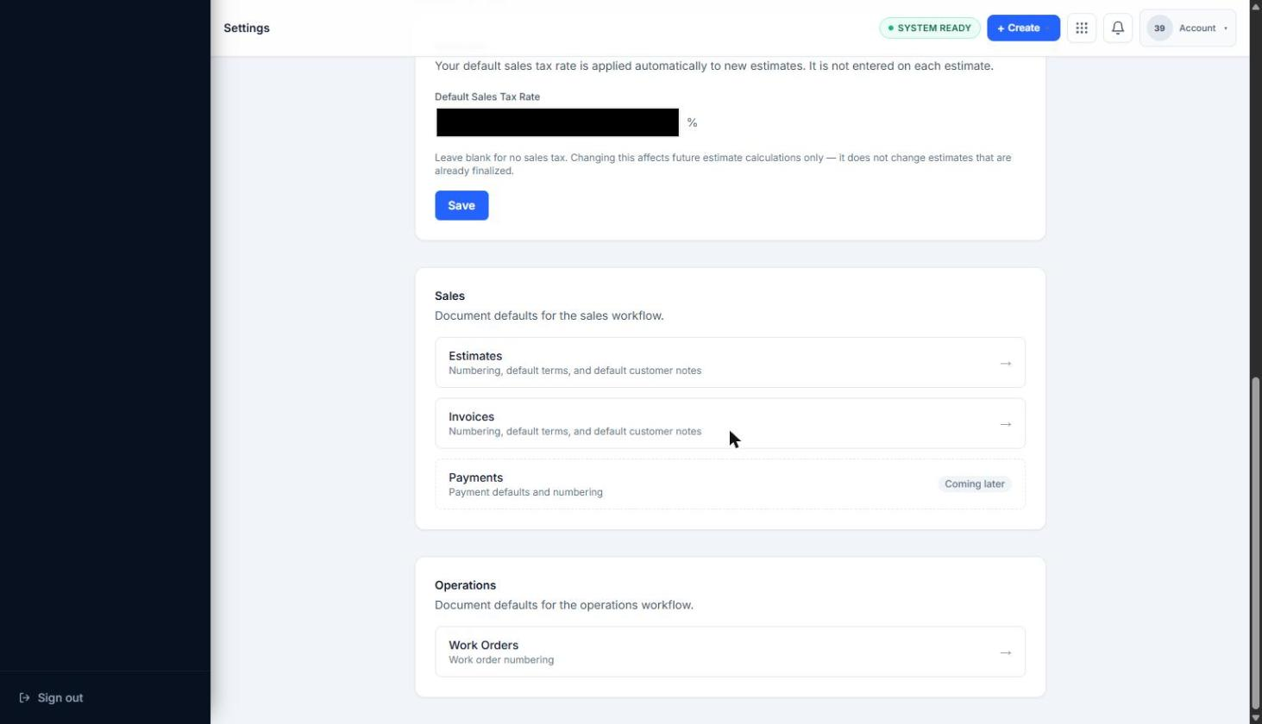Screen dimensions: 1262x724
Task: Click the Sign out label
Action: pos(60,698)
